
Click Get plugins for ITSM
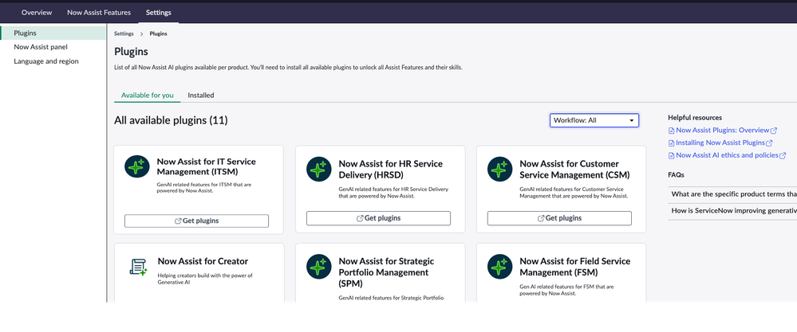pos(196,221)
